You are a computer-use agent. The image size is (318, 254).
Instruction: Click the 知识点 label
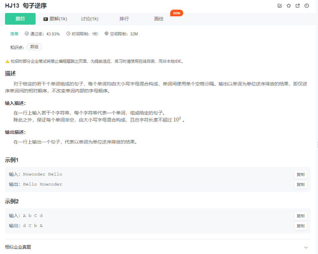click(17, 48)
